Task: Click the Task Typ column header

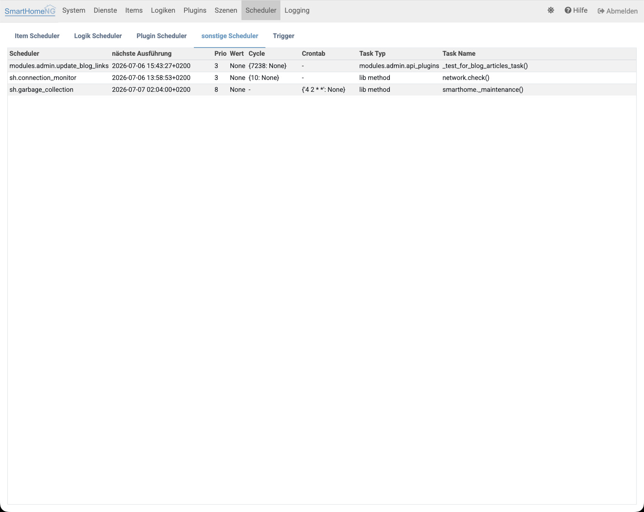Action: [372, 53]
